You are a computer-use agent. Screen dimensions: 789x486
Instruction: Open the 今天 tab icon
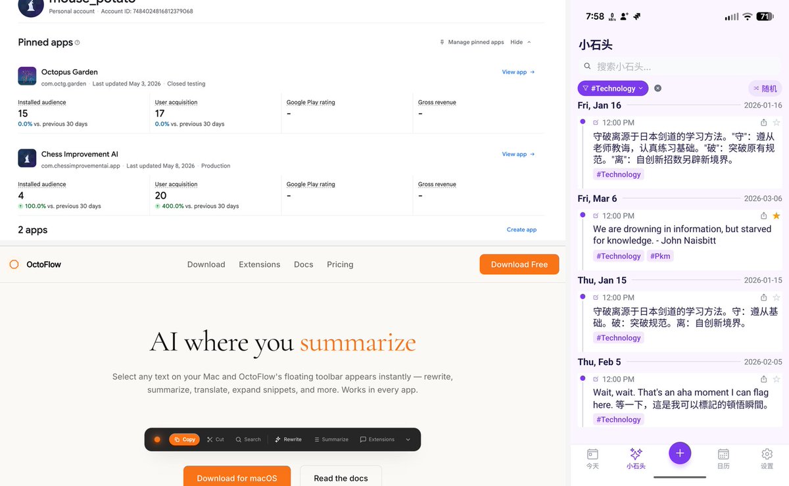[x=592, y=454]
